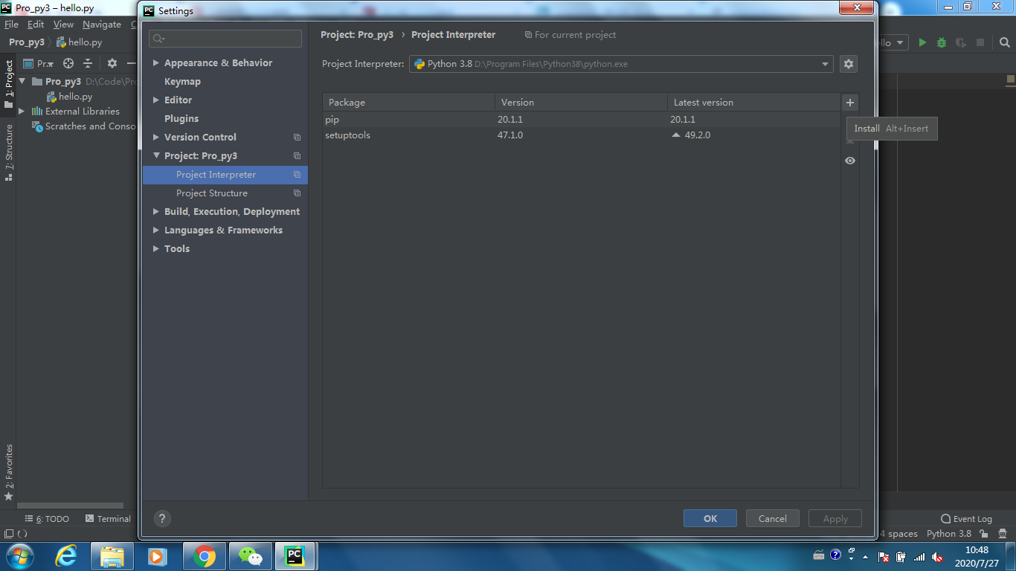Open search everywhere magnifier icon
1016x571 pixels.
tap(1003, 42)
